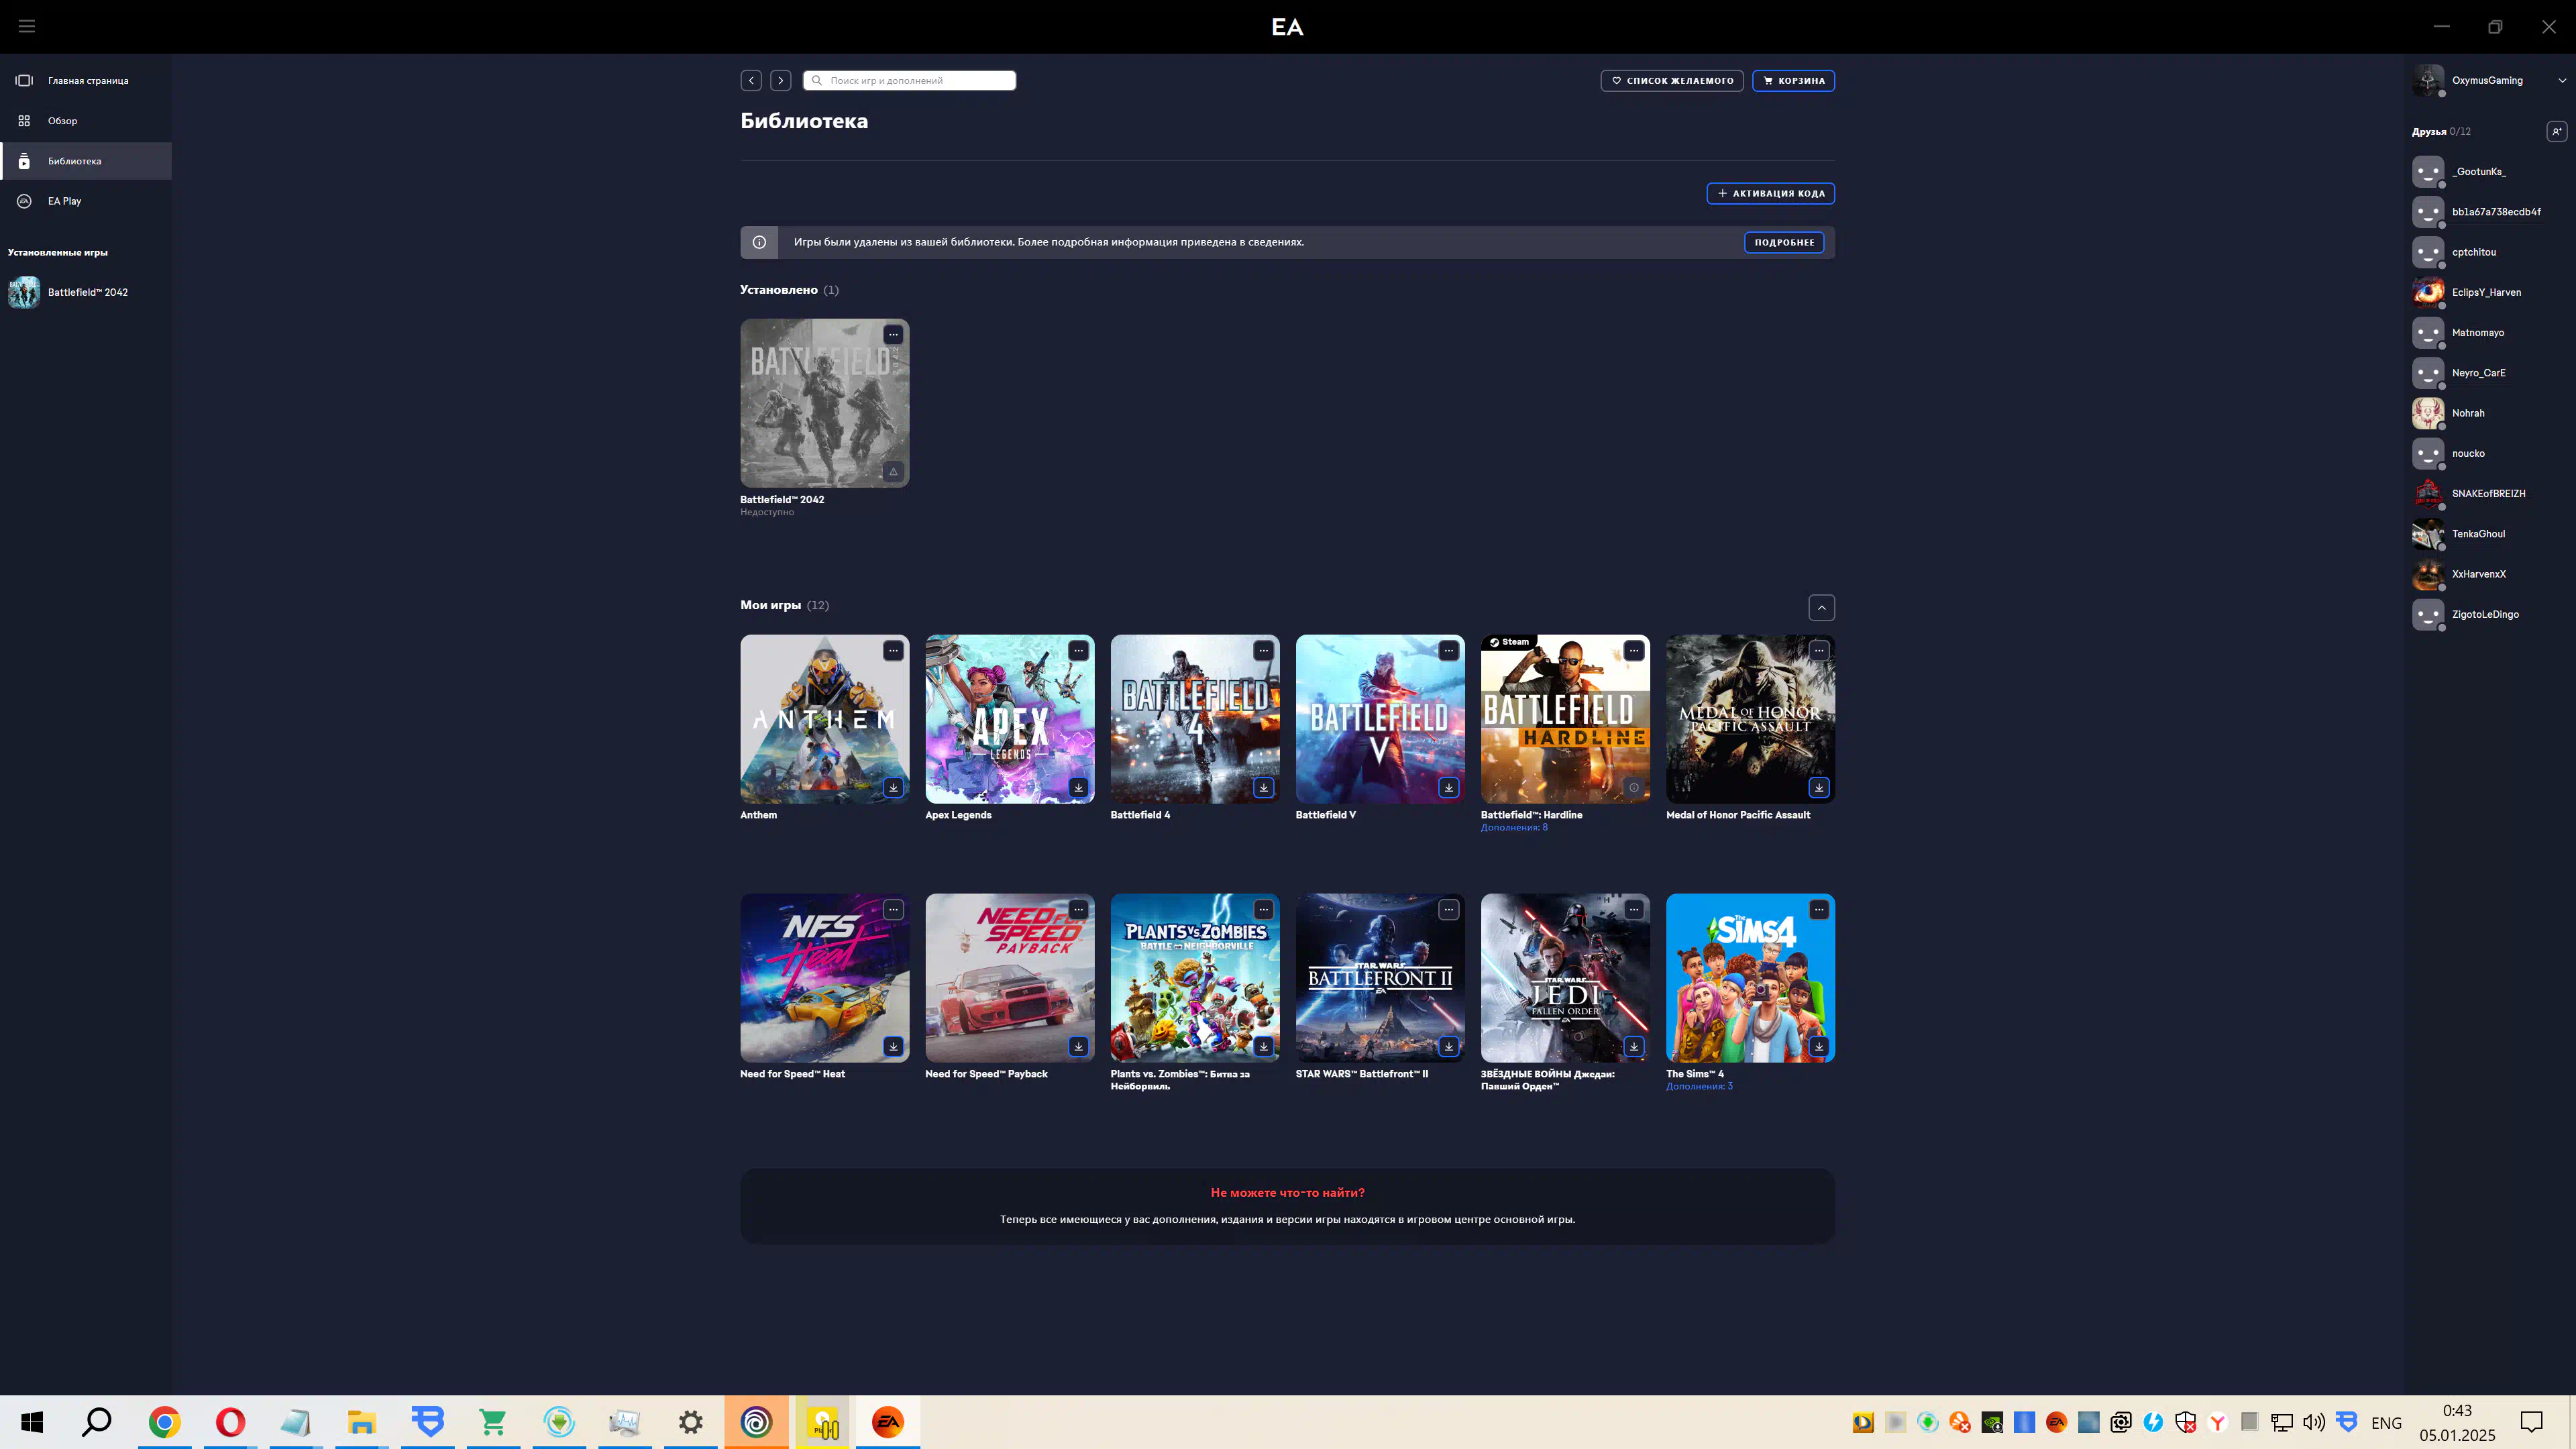The width and height of the screenshot is (2576, 1449).
Task: Download Battlefield V with its download icon
Action: pos(1449,787)
